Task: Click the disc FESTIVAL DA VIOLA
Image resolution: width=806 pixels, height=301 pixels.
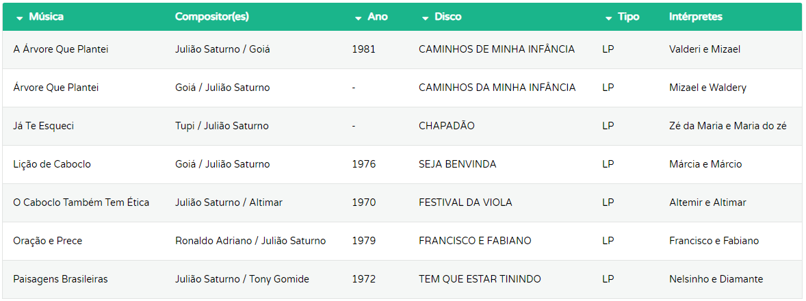Action: point(465,202)
